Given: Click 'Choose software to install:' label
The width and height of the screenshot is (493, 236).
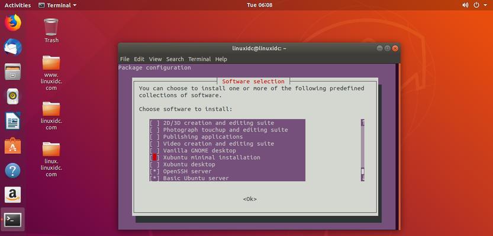Looking at the screenshot, I should pos(185,109).
